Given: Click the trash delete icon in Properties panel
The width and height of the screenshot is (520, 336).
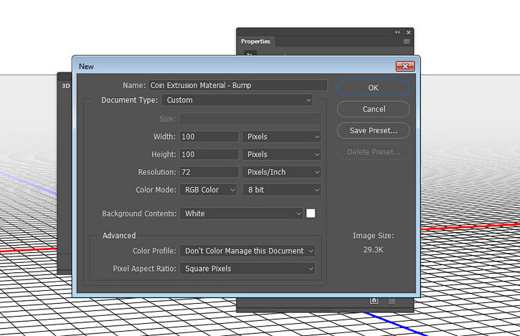Looking at the screenshot, I should click(x=392, y=301).
